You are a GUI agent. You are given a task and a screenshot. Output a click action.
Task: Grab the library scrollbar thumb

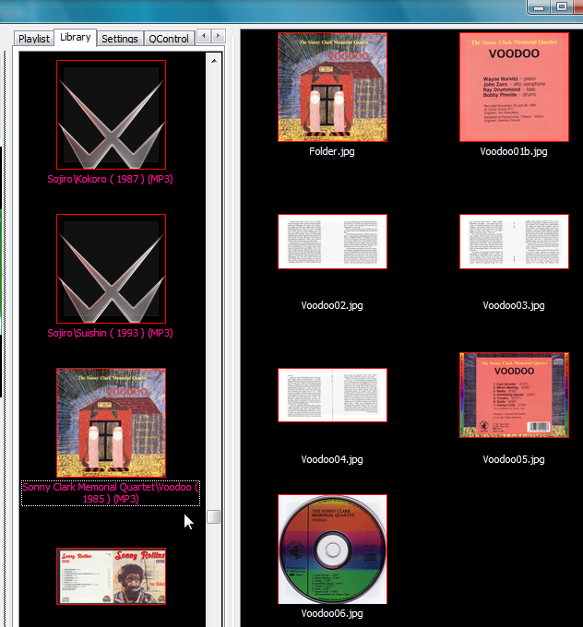pos(214,516)
